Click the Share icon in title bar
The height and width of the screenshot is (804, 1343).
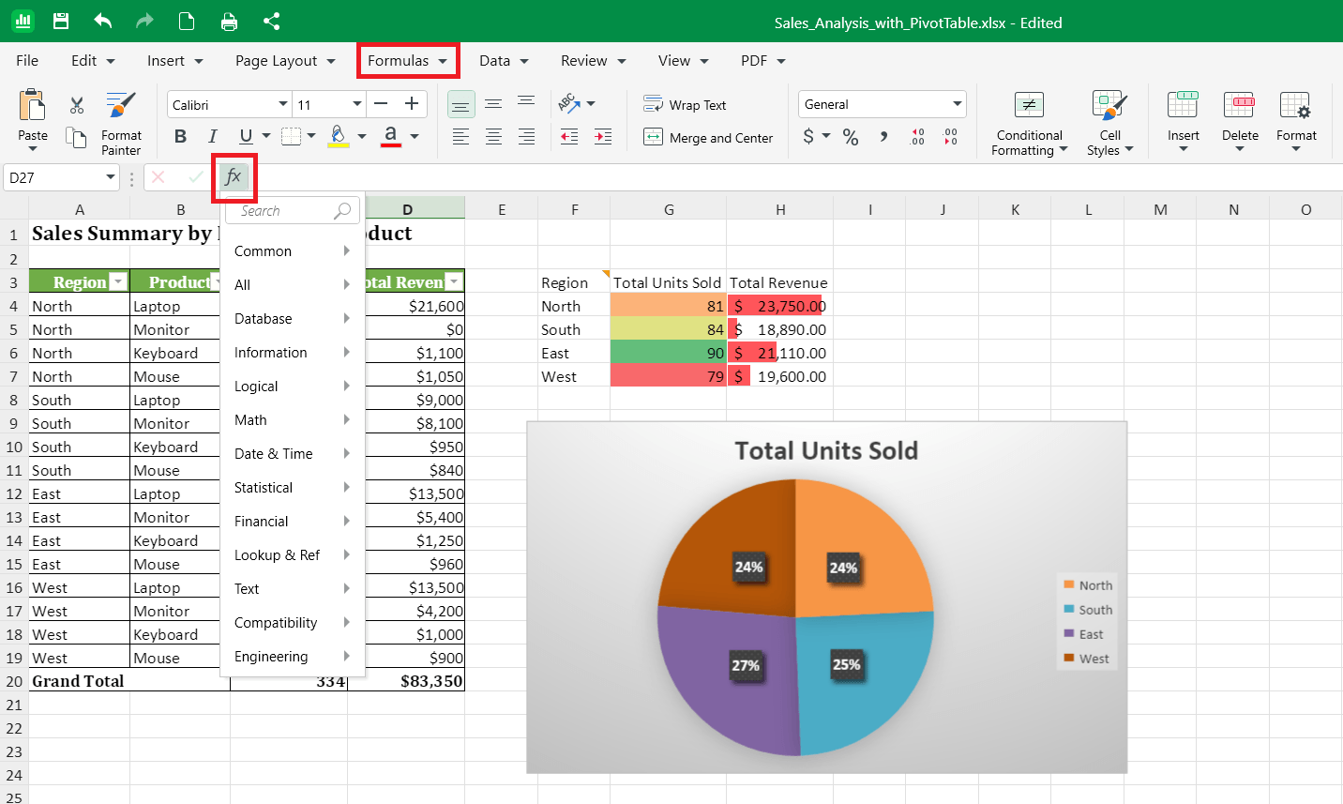click(271, 21)
